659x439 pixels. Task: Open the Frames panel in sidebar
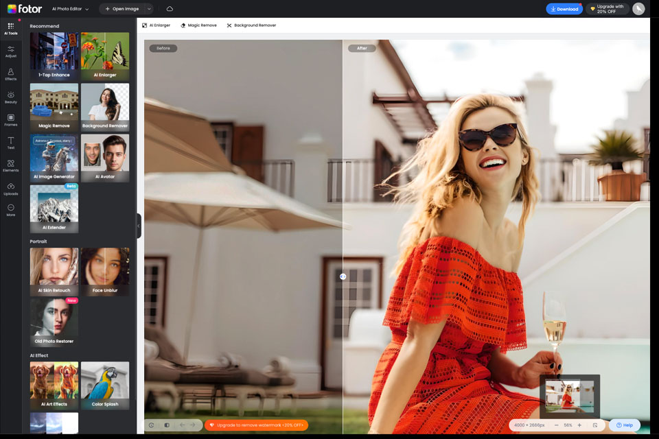coord(11,121)
